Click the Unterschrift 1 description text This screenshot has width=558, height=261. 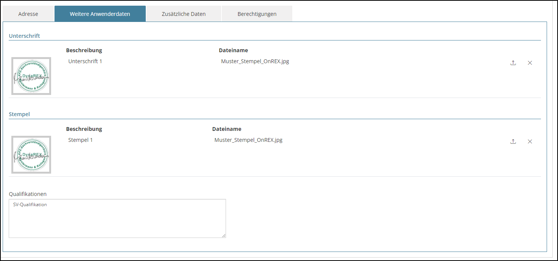(x=85, y=61)
